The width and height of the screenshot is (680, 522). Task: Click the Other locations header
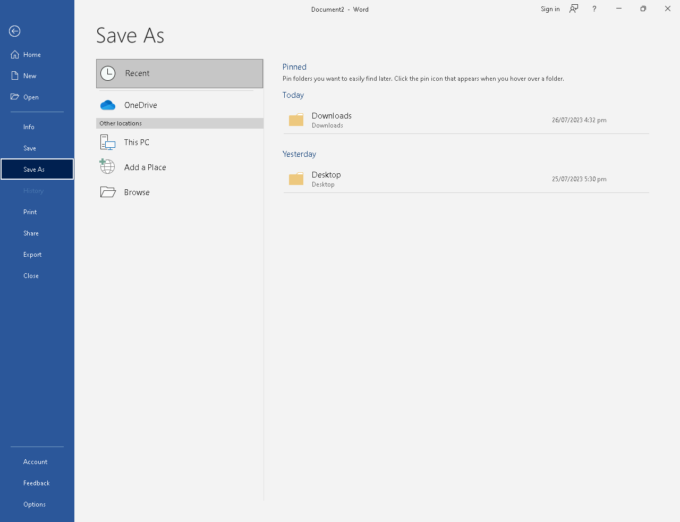(180, 123)
